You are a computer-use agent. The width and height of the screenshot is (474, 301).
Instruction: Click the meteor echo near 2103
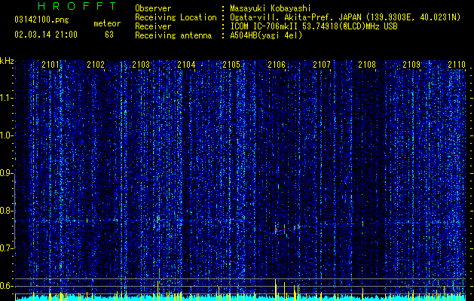coord(157,220)
